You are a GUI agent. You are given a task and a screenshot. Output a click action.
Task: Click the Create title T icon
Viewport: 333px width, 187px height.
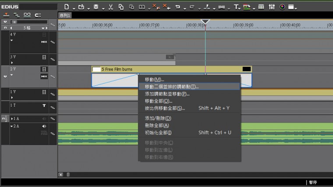click(x=236, y=7)
